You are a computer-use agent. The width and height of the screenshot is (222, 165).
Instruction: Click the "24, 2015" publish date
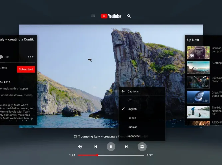pos(5,82)
